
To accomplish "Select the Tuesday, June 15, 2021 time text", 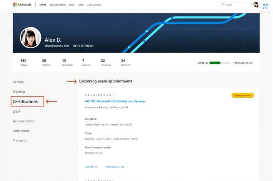I will (x=112, y=139).
